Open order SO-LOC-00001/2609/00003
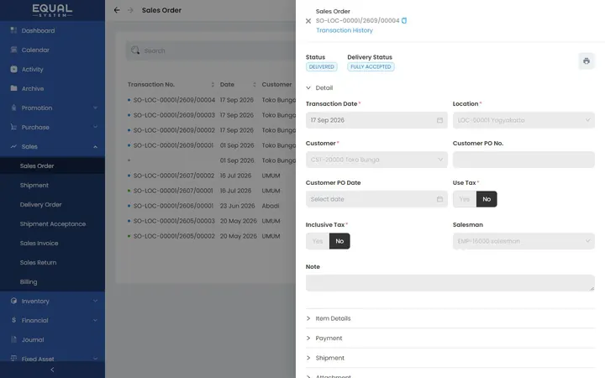Image resolution: width=605 pixels, height=378 pixels. [174, 115]
